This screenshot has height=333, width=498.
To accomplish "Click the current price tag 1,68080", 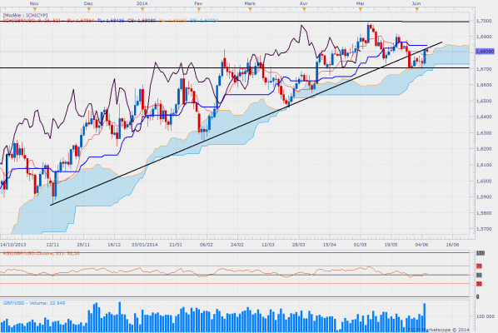I will coord(485,52).
